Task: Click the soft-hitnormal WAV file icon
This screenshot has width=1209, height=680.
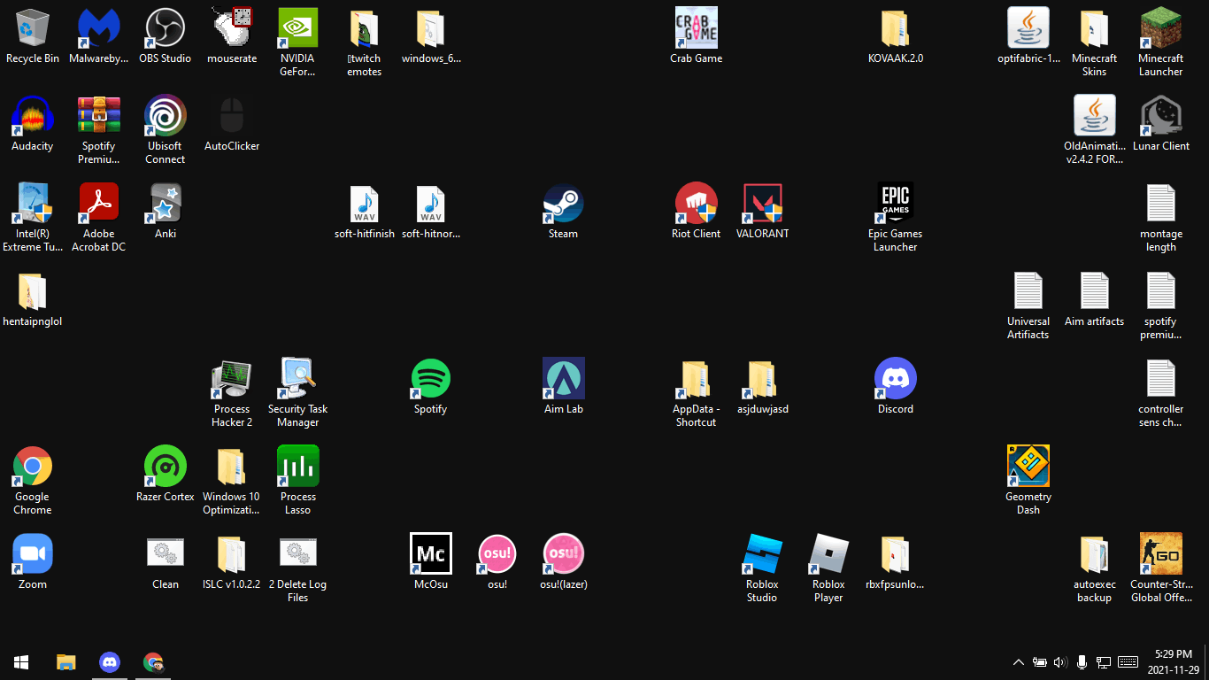Action: pos(431,204)
